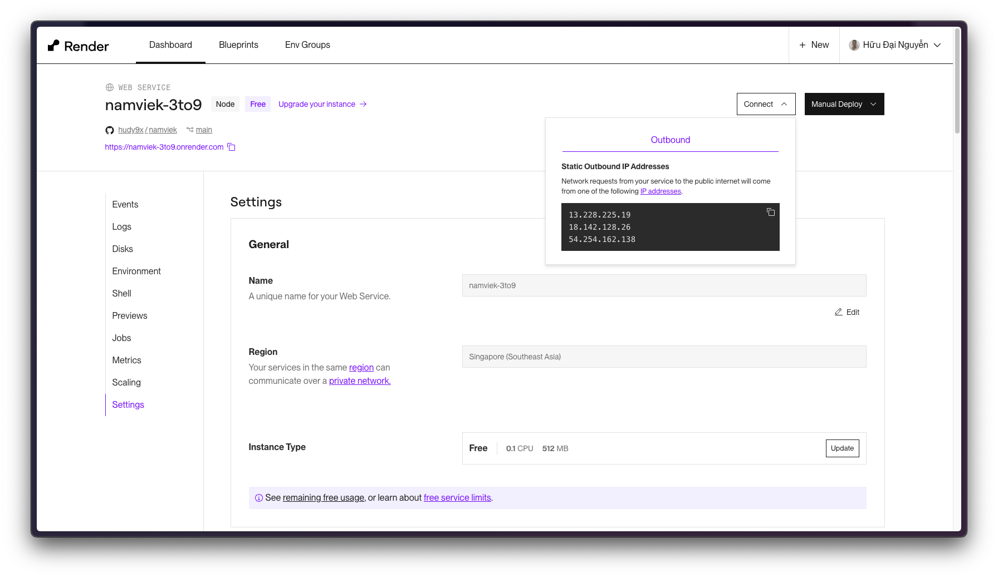Click the region link
Viewport: 998px width, 578px height.
tap(361, 368)
